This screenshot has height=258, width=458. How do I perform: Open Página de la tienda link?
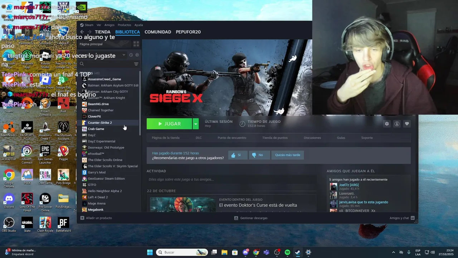[x=166, y=138]
